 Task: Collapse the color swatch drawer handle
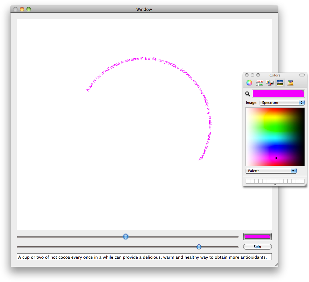coord(275,185)
